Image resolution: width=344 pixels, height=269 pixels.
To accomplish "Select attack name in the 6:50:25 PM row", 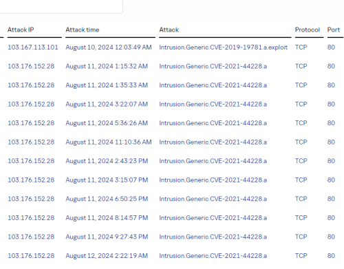I will coord(213,199).
